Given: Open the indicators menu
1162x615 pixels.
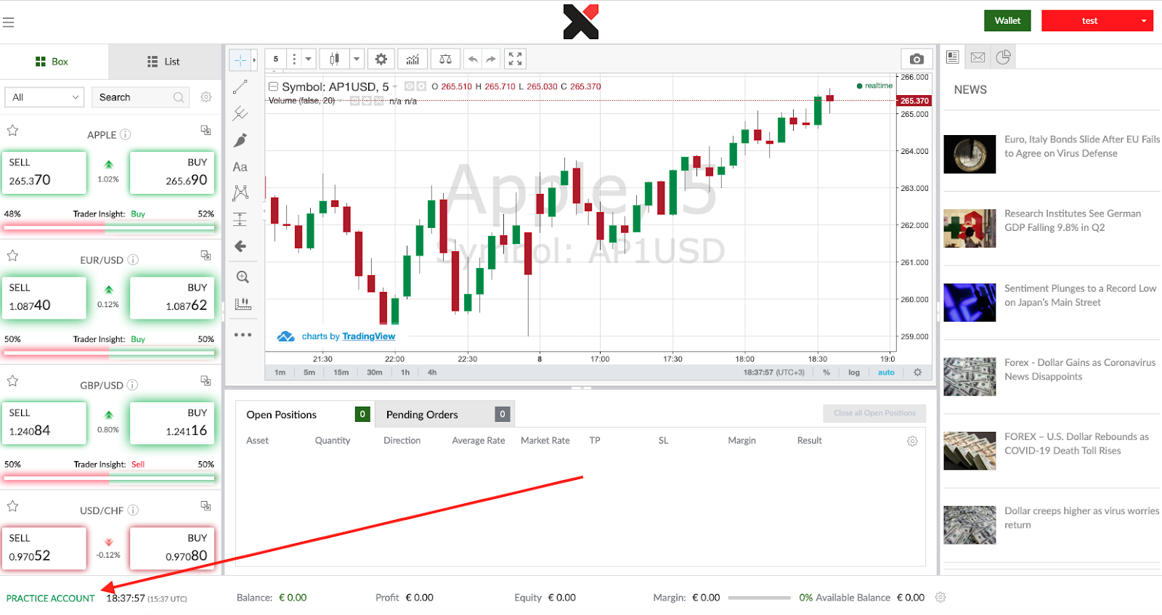Looking at the screenshot, I should point(413,59).
